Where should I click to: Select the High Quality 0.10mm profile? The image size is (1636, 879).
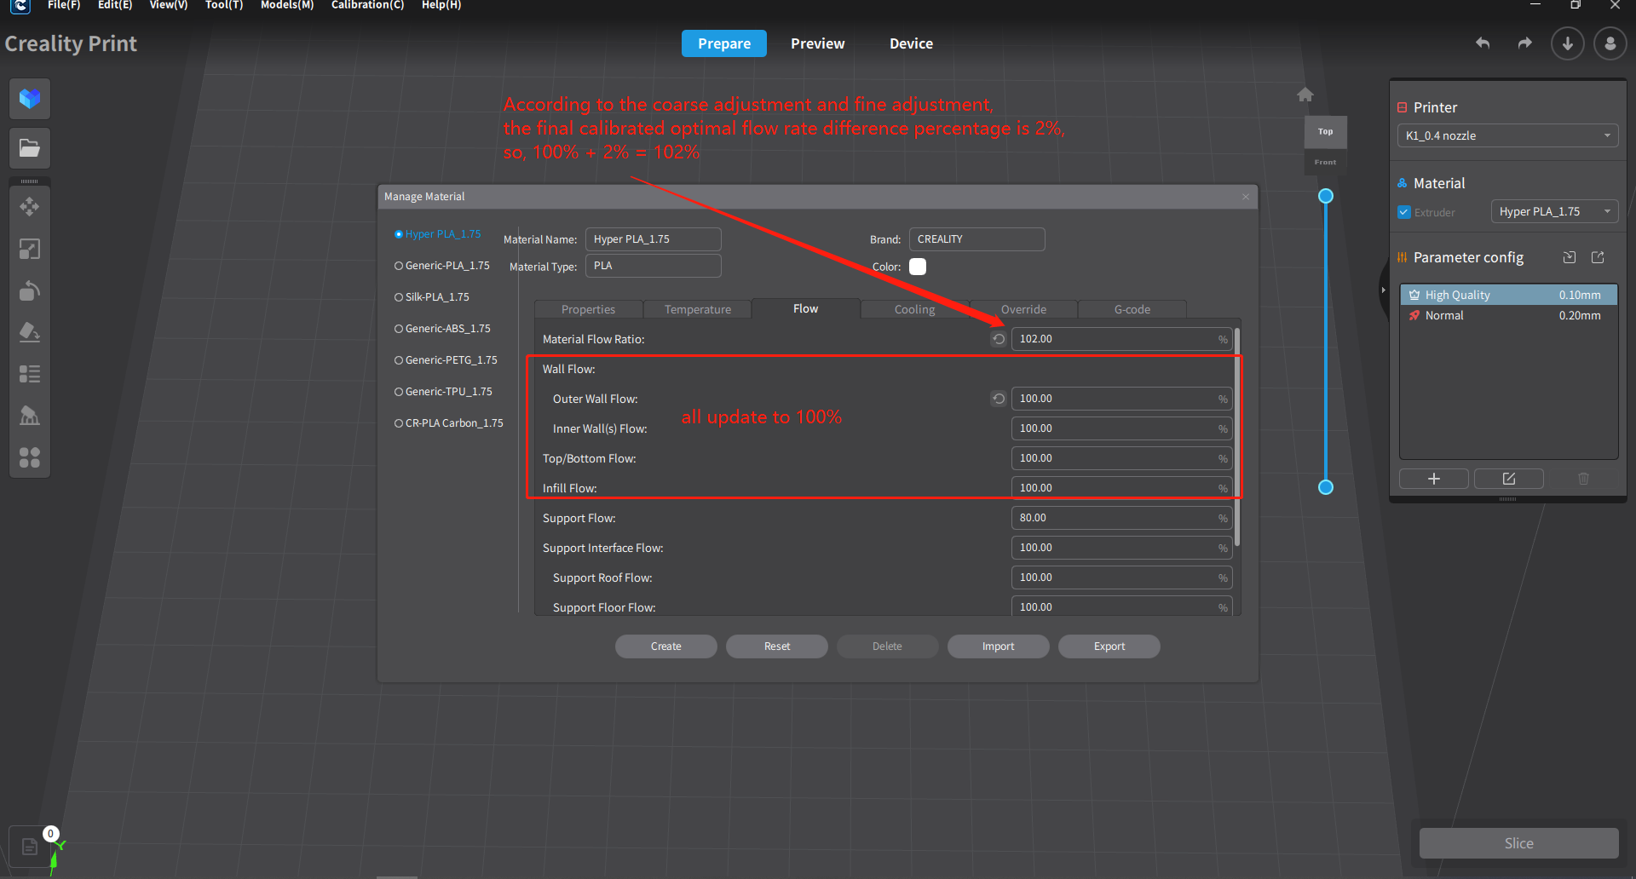(1508, 295)
